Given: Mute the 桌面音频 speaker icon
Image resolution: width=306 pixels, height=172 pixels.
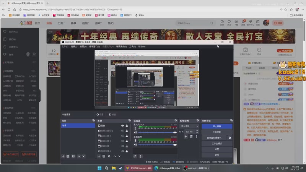Looking at the screenshot, I should (x=135, y=144).
